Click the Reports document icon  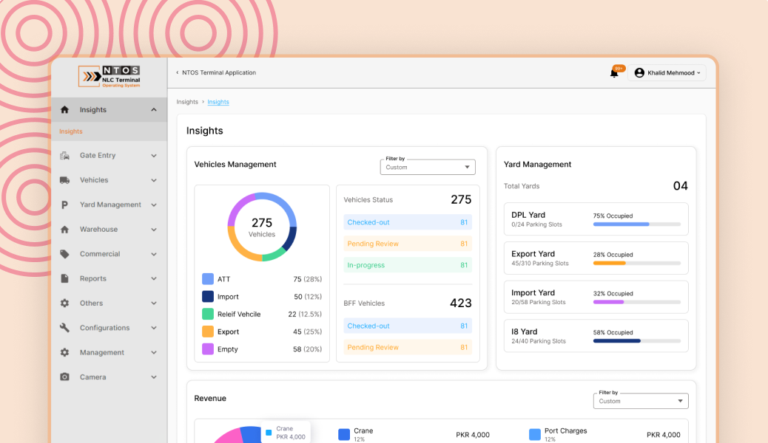[64, 278]
